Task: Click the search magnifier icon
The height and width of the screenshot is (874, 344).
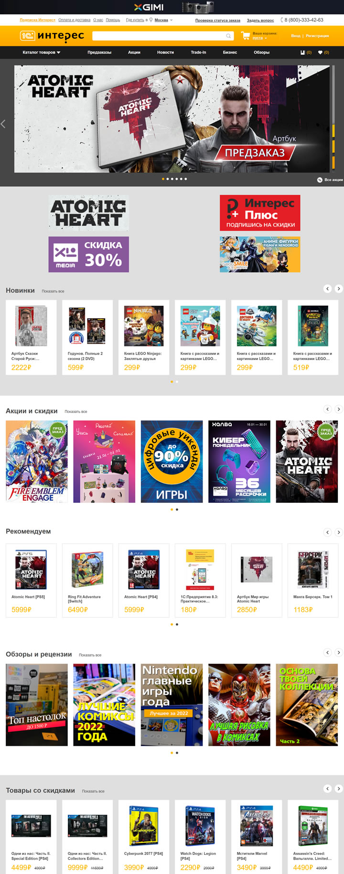Action: click(229, 36)
